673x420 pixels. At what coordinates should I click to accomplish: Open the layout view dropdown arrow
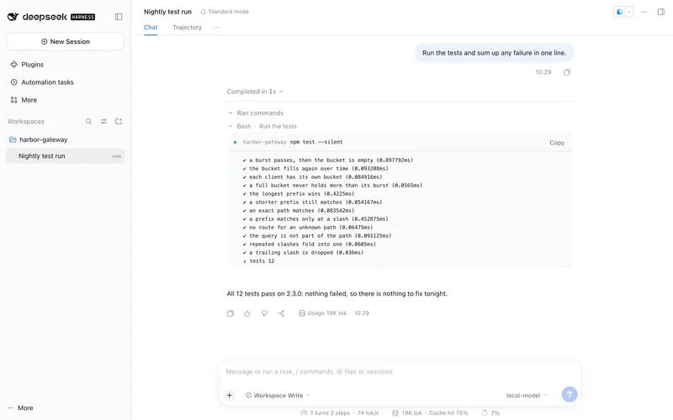point(628,12)
